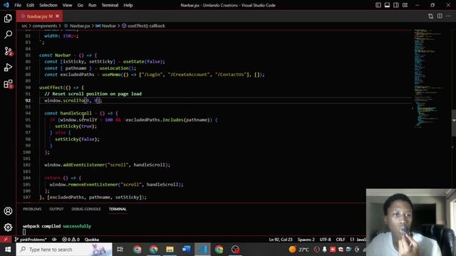Open the Manage gear icon
This screenshot has height=256, width=456.
tap(8, 228)
